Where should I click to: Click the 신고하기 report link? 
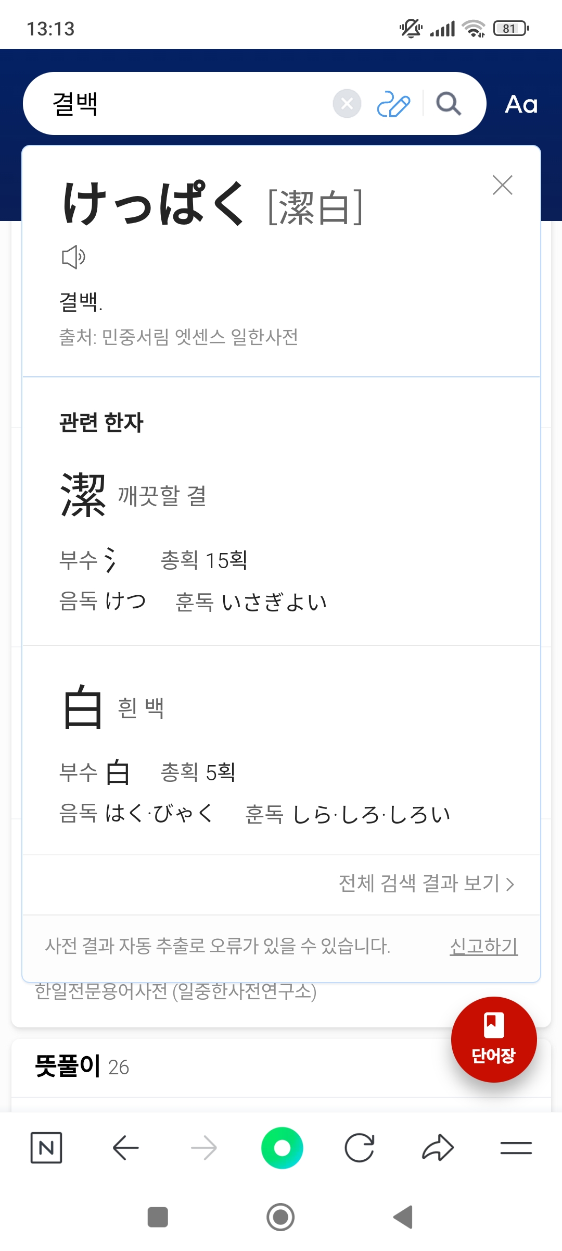point(483,946)
